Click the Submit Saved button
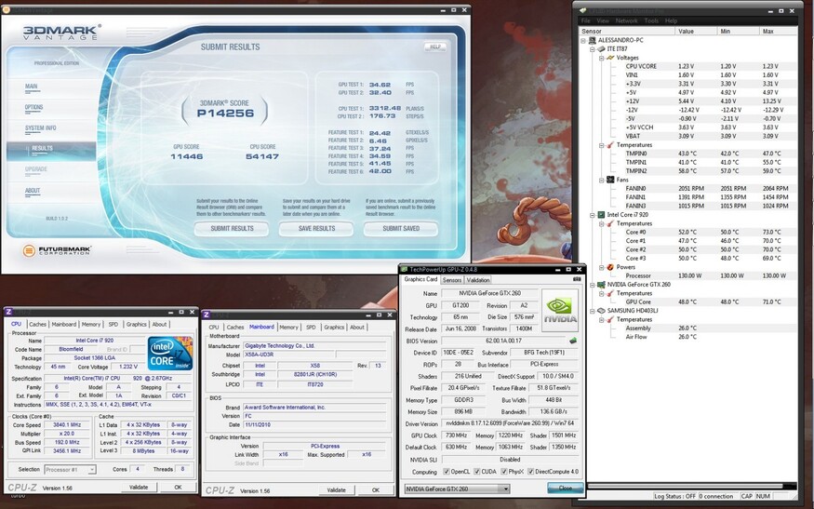 coord(401,229)
